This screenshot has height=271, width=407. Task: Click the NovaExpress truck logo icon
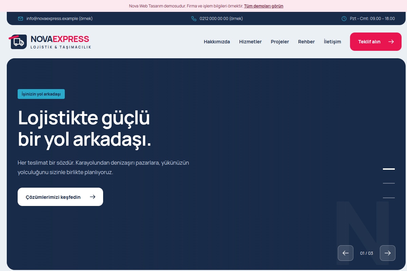tap(18, 42)
